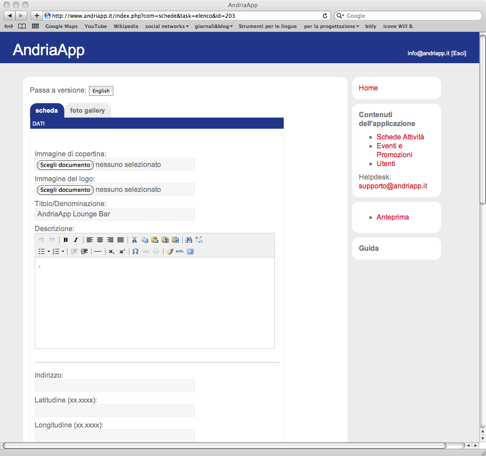
Task: Open Google Maps bookmark
Action: (61, 26)
